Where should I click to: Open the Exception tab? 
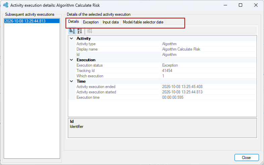[91, 22]
